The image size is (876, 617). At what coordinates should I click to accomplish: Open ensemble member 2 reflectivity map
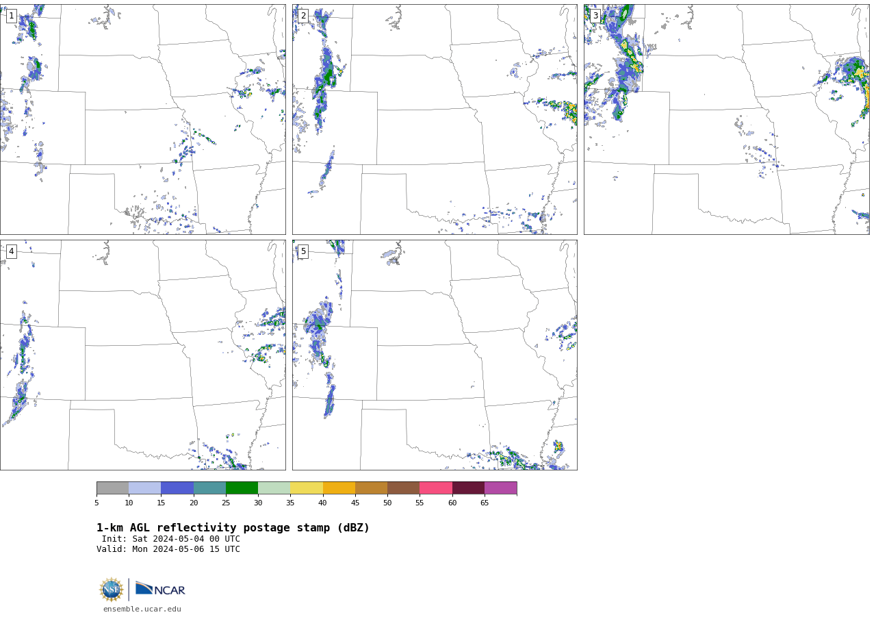(435, 119)
